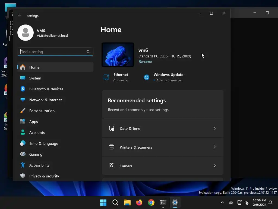This screenshot has width=278, height=209.
Task: Open taskbar Search
Action: pos(115,202)
